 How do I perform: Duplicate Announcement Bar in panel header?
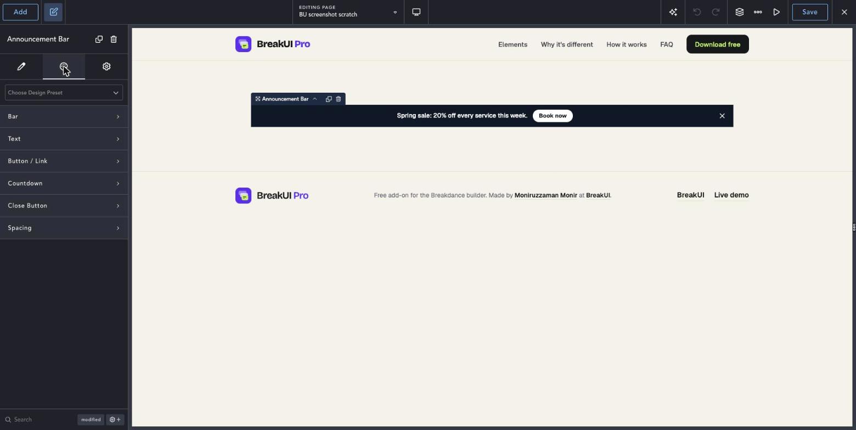tap(99, 39)
